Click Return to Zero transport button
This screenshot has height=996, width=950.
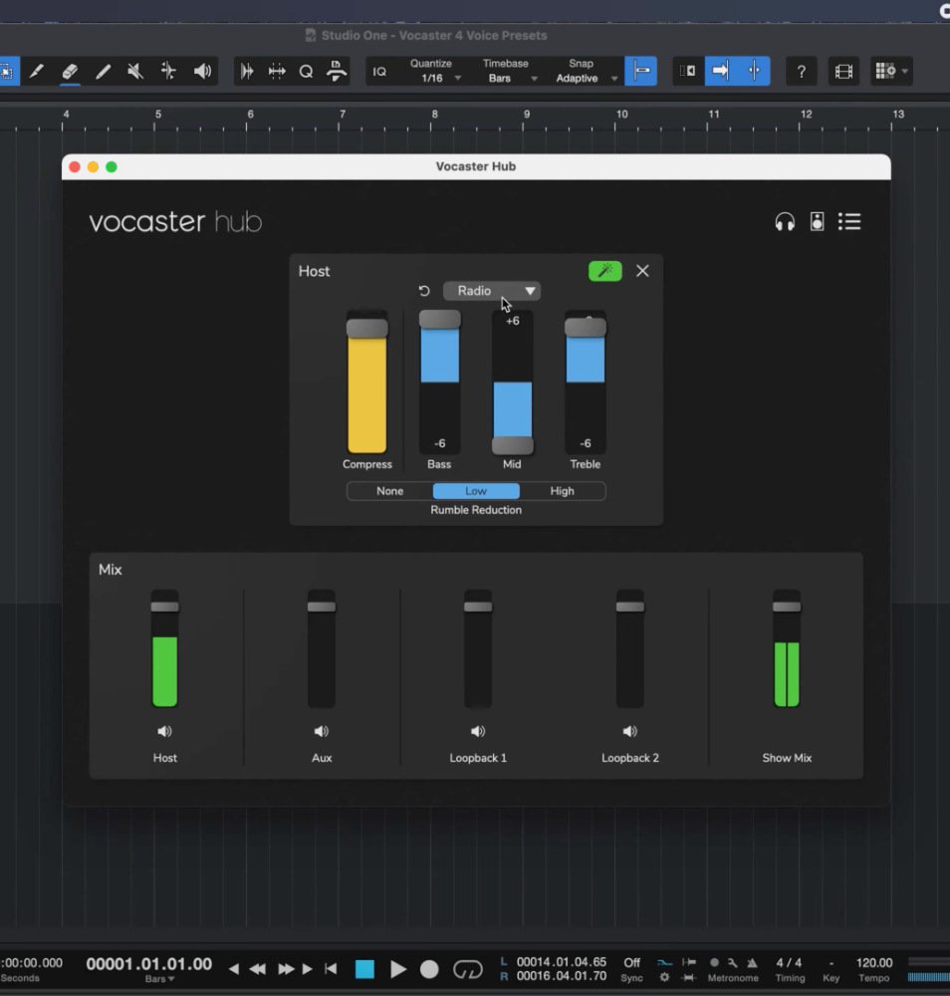331,969
